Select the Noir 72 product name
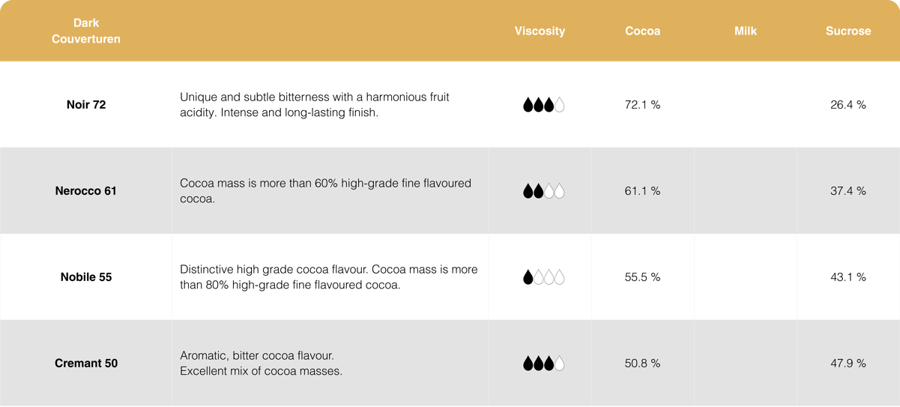The height and width of the screenshot is (407, 900). click(86, 105)
